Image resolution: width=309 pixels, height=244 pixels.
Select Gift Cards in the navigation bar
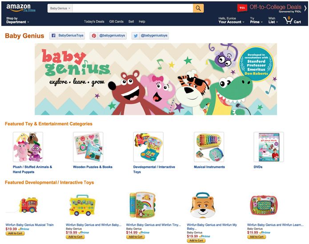(x=116, y=21)
